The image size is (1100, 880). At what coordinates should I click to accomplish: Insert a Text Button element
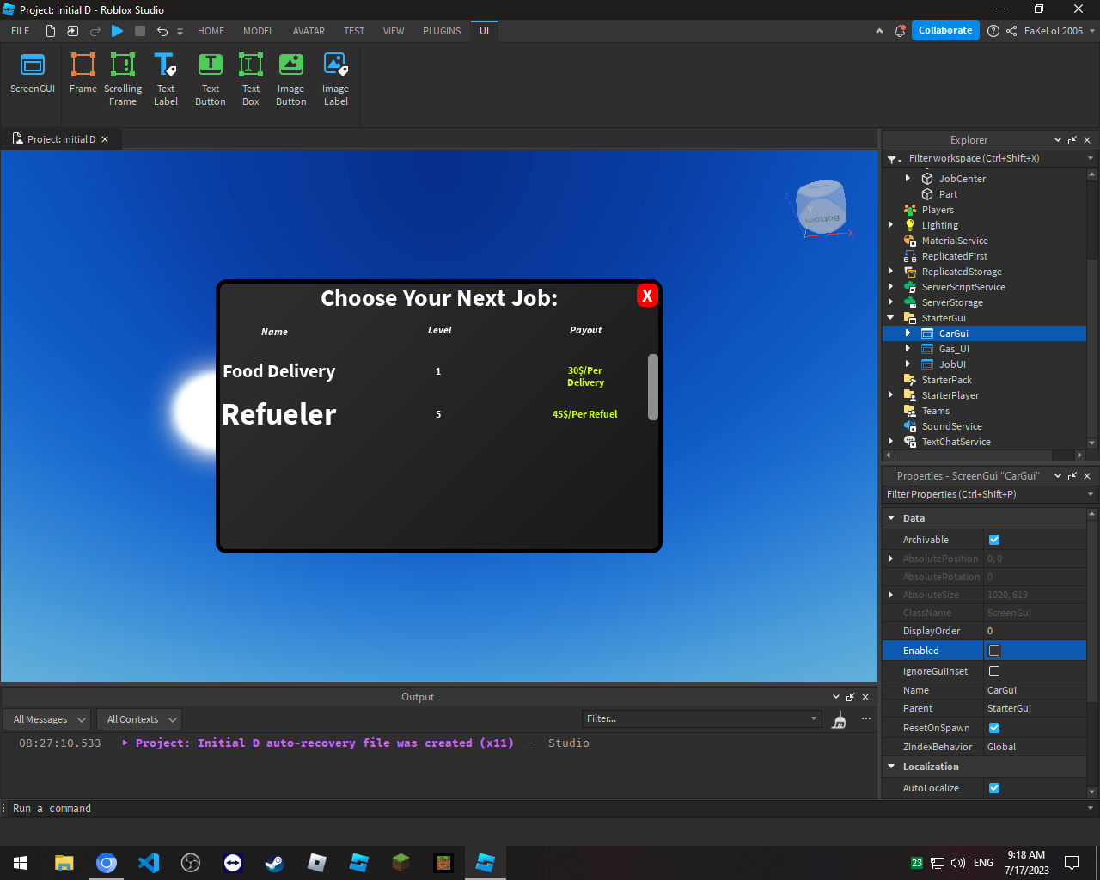(211, 79)
